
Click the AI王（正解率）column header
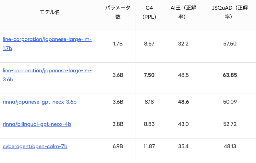(183, 12)
